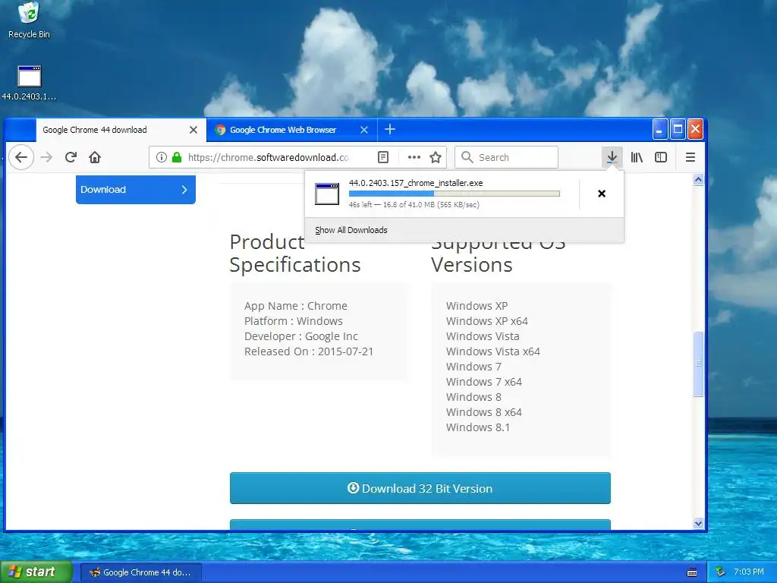Click the 7:03 PM system clock
The width and height of the screenshot is (777, 583).
pyautogui.click(x=749, y=572)
